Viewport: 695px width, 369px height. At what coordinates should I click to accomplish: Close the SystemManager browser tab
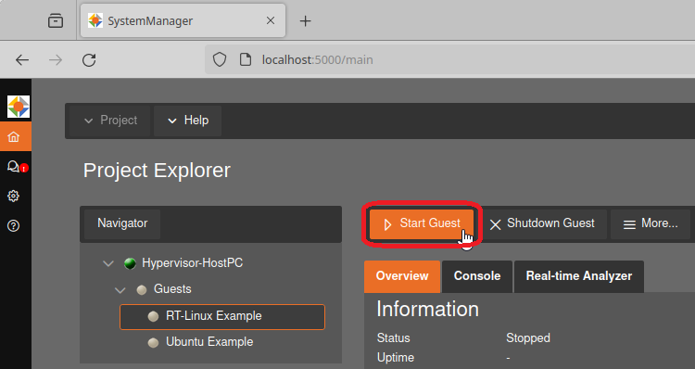[x=271, y=20]
